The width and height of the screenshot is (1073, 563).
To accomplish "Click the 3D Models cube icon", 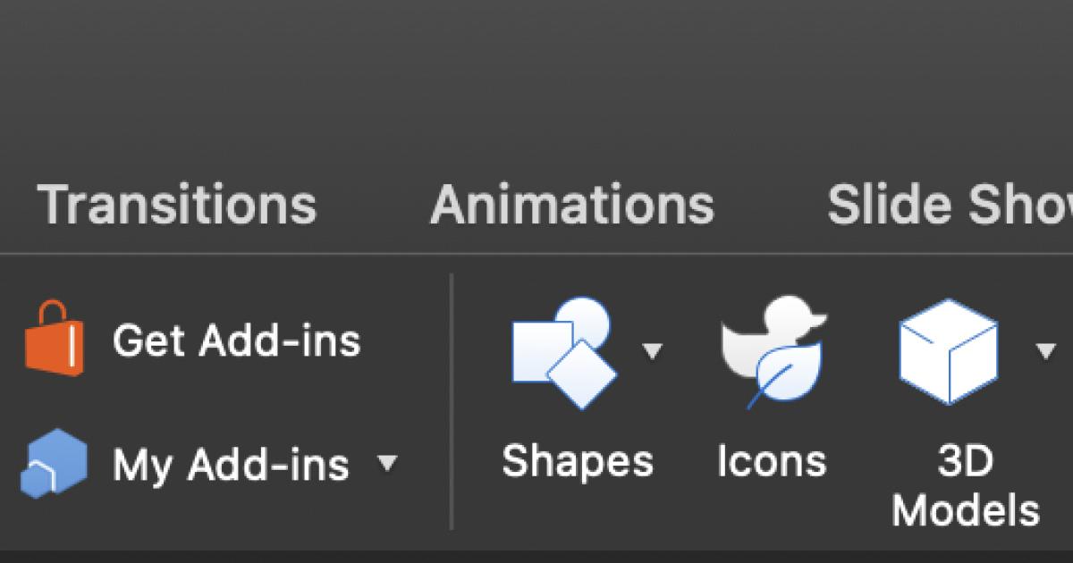I will click(948, 351).
